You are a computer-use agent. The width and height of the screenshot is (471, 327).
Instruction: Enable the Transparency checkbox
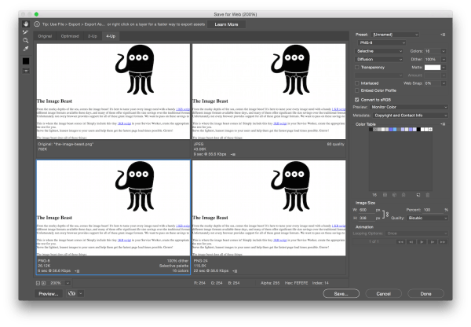pyautogui.click(x=358, y=67)
